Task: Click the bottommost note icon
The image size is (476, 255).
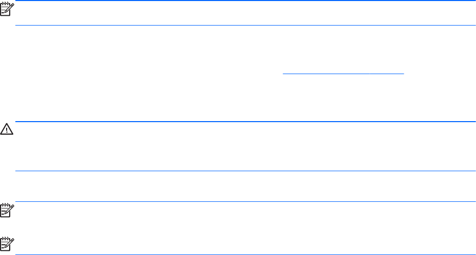Action: click(x=6, y=240)
